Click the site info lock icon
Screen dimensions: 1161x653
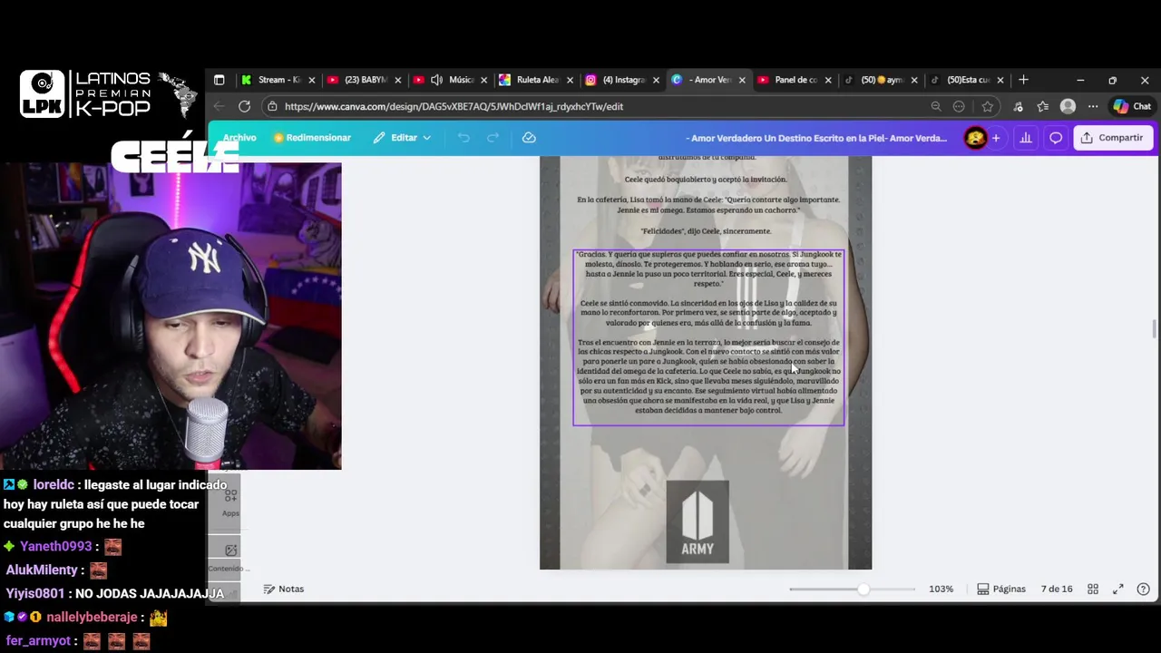271,106
